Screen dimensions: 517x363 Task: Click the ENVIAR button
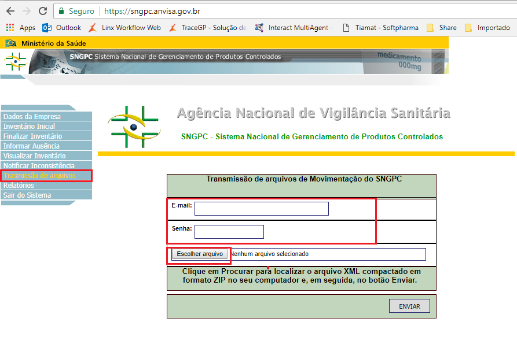409,306
